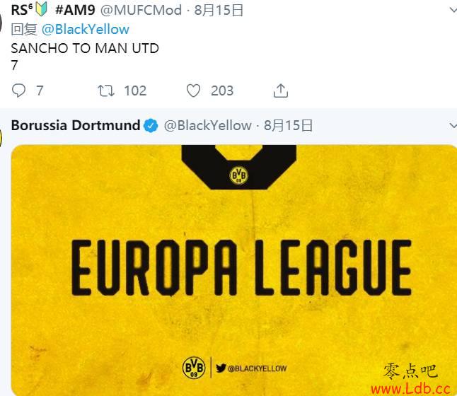Click the retweet arrows icon

point(106,91)
